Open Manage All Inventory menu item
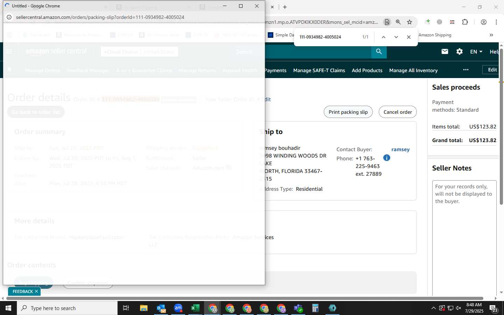Image resolution: width=504 pixels, height=315 pixels. tap(413, 70)
